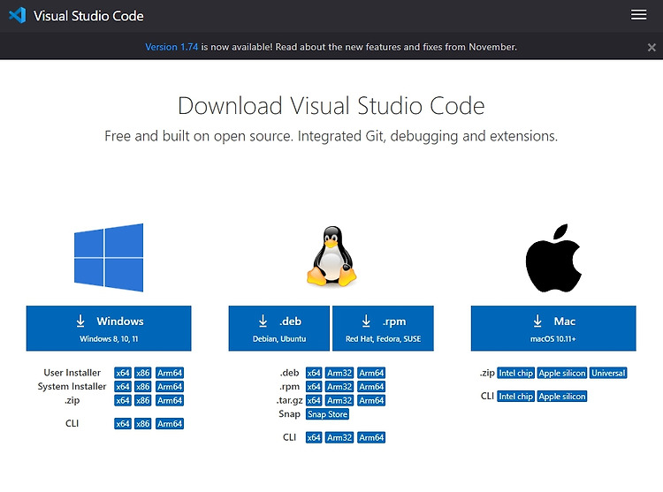Download Linux .tar.gz Arm64 archive

coord(371,400)
